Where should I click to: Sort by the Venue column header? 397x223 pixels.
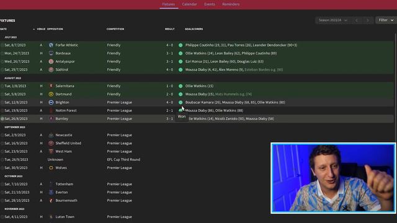(41, 29)
